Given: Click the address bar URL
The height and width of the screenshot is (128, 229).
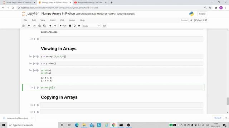Looking at the screenshot, I should [x=59, y=8].
